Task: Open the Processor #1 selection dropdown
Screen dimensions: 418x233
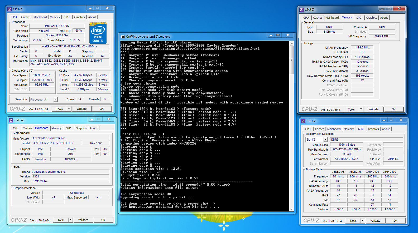Action: point(55,100)
